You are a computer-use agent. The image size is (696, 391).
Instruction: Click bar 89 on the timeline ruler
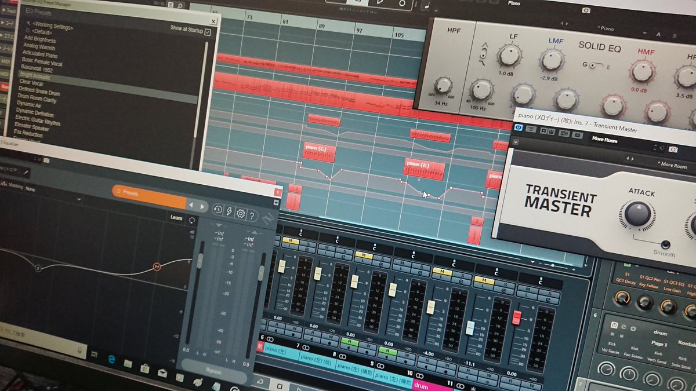321,25
